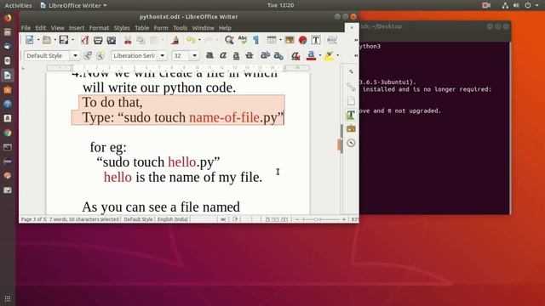The width and height of the screenshot is (545, 306).
Task: Open sidebar Page deck icon
Action: point(351,100)
